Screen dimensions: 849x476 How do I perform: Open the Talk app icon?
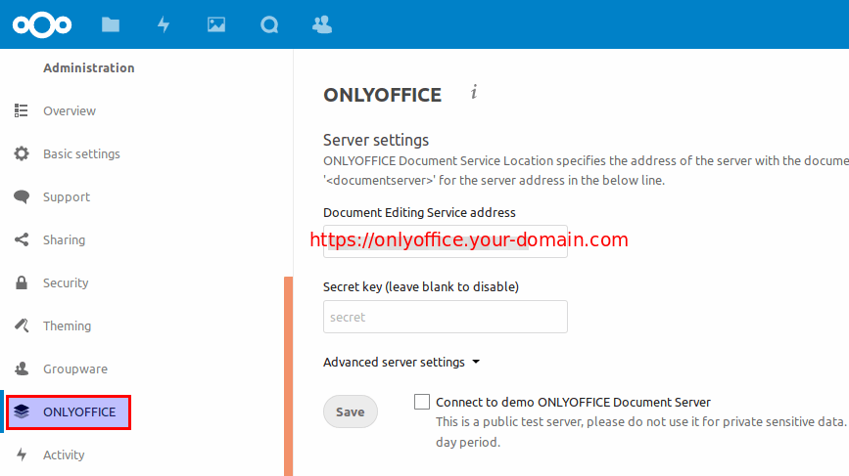click(269, 24)
